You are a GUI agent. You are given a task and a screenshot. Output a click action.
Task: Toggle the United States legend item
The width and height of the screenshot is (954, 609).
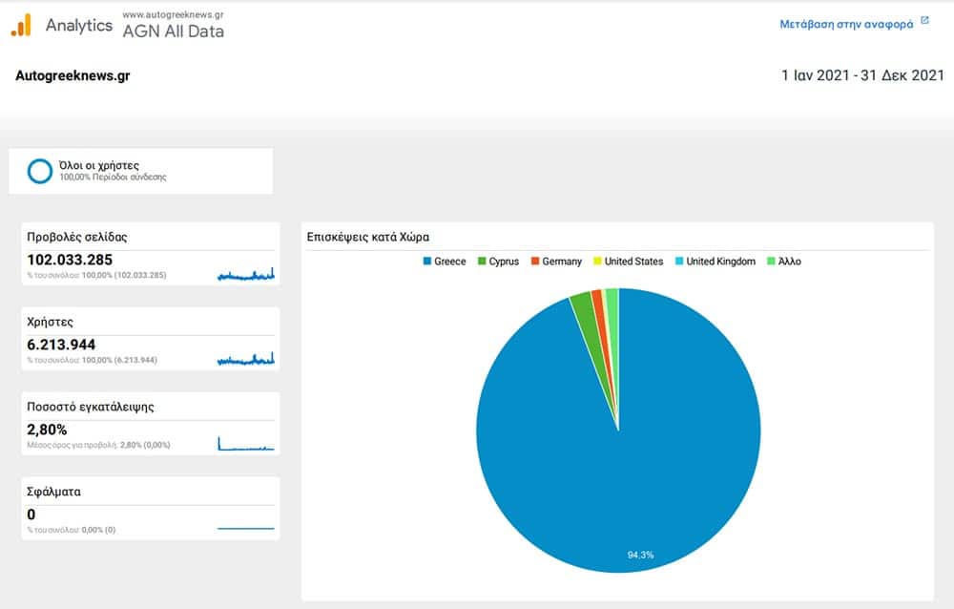[628, 262]
